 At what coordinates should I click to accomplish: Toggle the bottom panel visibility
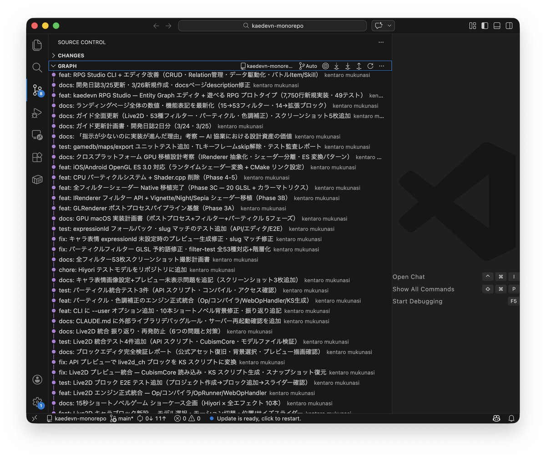coord(497,26)
